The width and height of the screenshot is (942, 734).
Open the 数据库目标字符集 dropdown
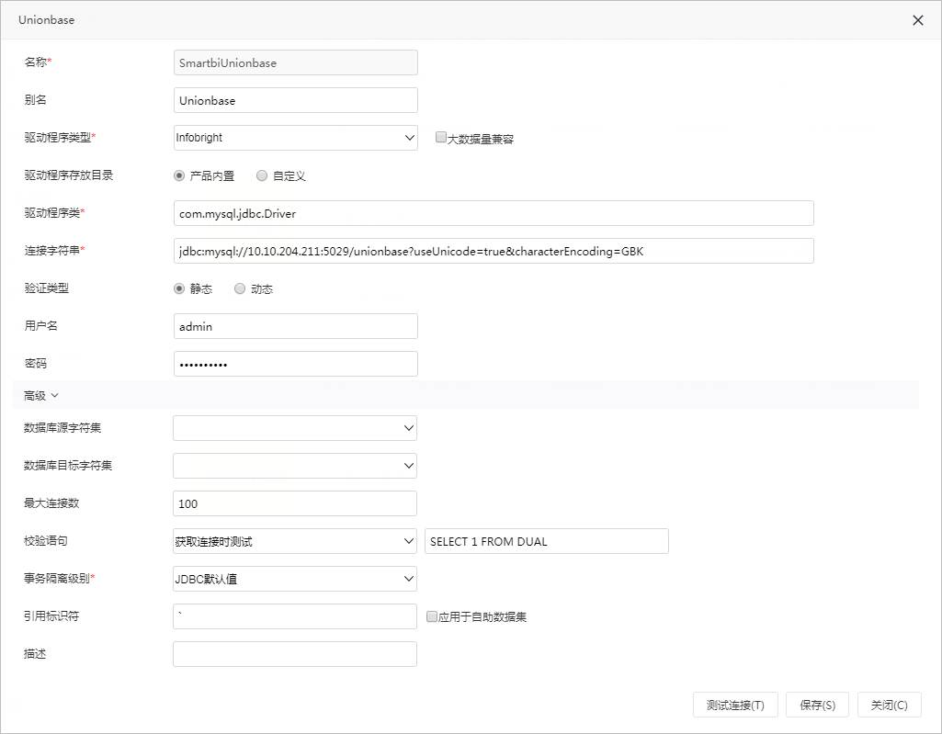click(x=295, y=466)
